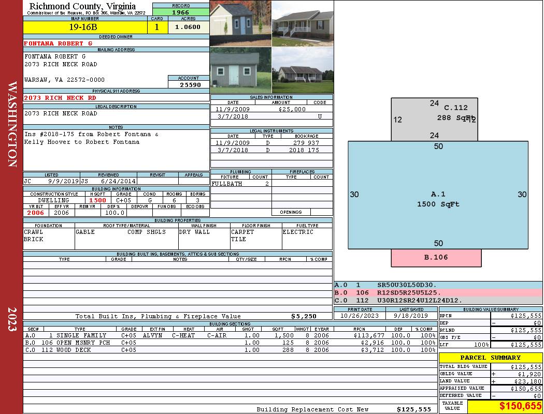
Task: Click CRAWL foundation entry
Action: pos(33,232)
